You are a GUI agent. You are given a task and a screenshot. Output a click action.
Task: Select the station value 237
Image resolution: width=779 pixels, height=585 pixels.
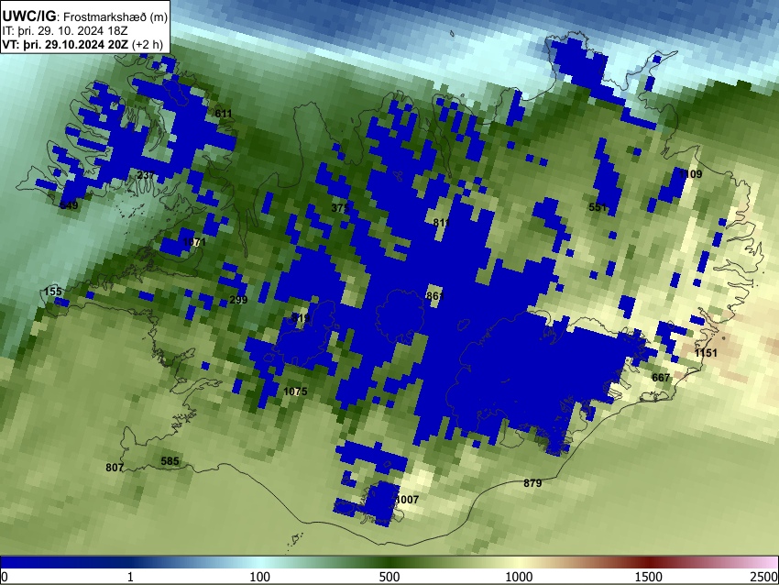tap(146, 175)
